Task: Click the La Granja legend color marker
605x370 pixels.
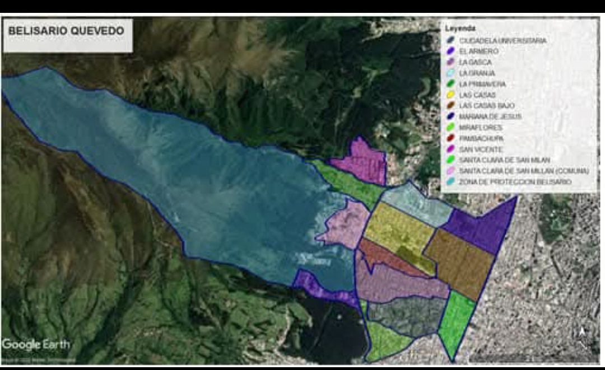Action: [450, 72]
